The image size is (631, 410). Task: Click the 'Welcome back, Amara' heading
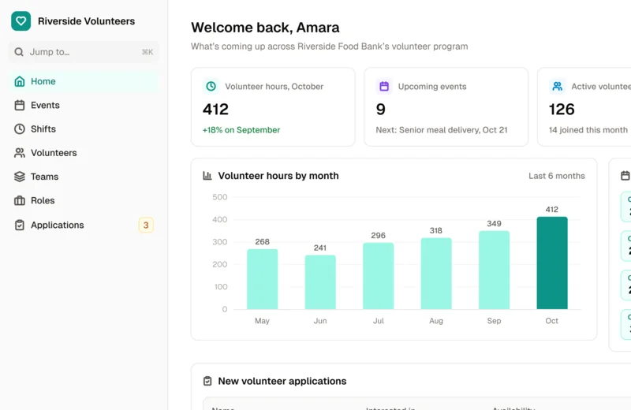(x=265, y=28)
